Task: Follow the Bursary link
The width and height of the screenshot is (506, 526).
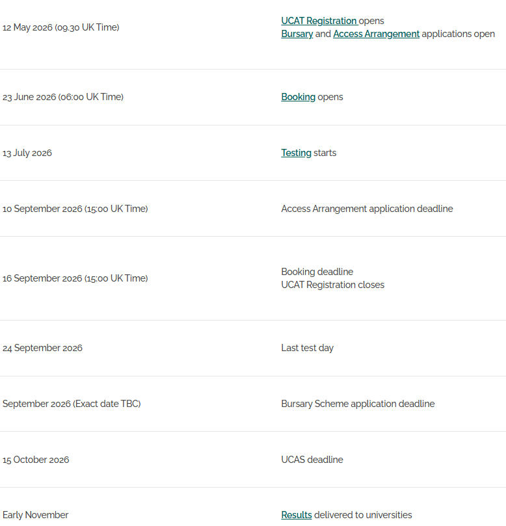Action: point(297,34)
